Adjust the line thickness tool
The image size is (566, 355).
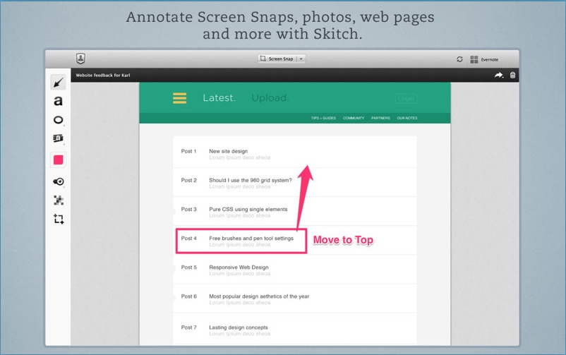tap(58, 181)
